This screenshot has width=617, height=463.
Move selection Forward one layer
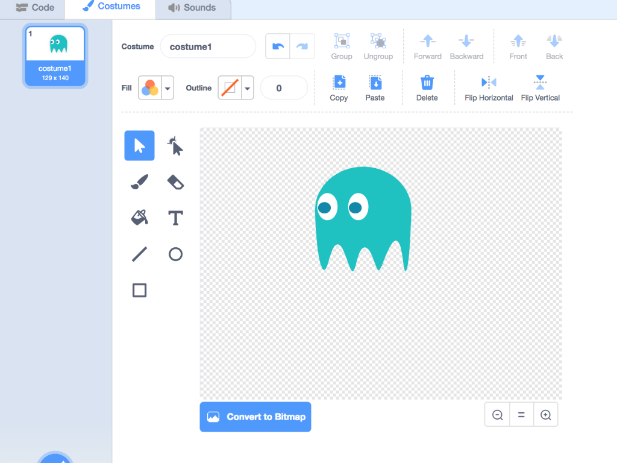pyautogui.click(x=428, y=46)
